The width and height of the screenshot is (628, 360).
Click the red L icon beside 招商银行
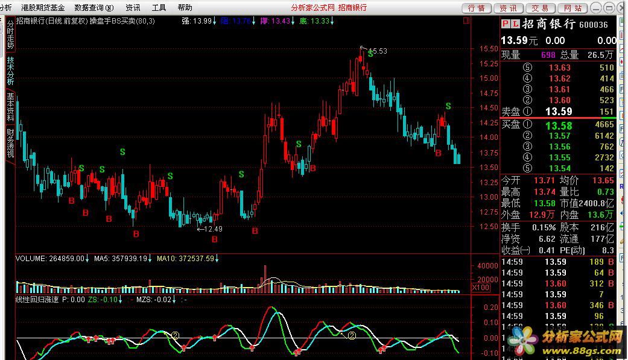[x=515, y=25]
